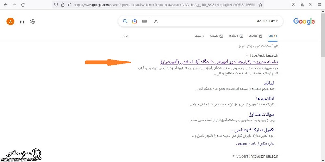Switch to the ویدئوها tab

coord(236,36)
